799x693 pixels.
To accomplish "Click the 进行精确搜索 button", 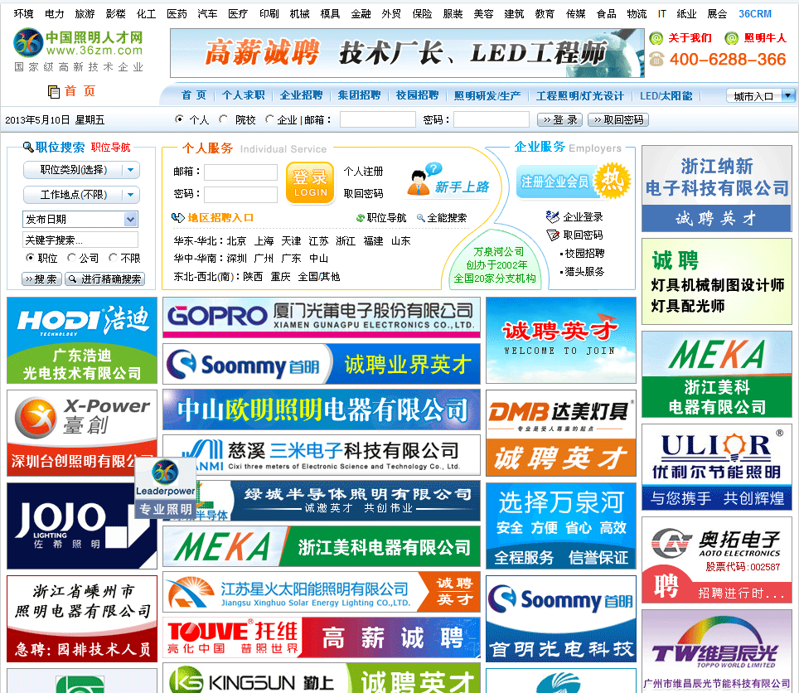I will [x=105, y=279].
